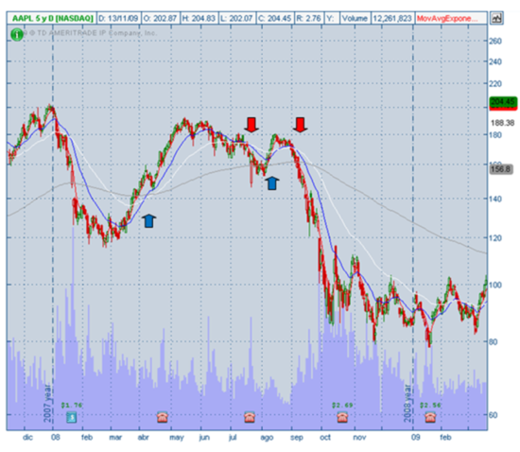Image resolution: width=520 pixels, height=452 pixels.
Task: Click the earnings phone icon near August
Action: [250, 417]
